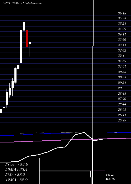
Task: Select the tallest white candlestick body
Action: (21, 47)
